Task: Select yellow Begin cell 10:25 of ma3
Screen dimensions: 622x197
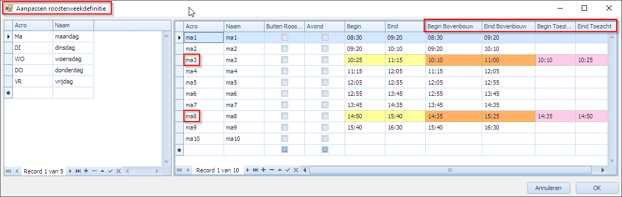Action: [364, 60]
